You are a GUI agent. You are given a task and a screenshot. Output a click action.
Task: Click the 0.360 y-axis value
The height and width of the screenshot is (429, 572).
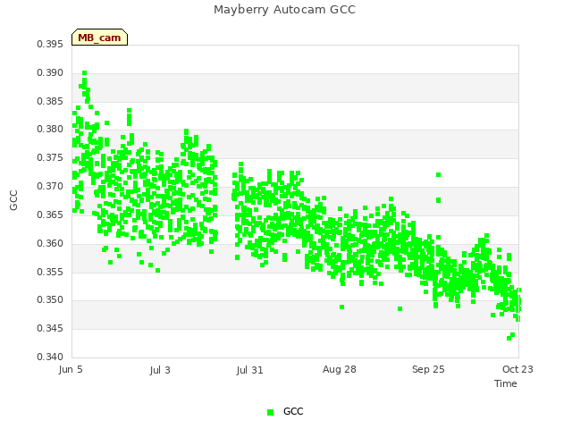50,243
